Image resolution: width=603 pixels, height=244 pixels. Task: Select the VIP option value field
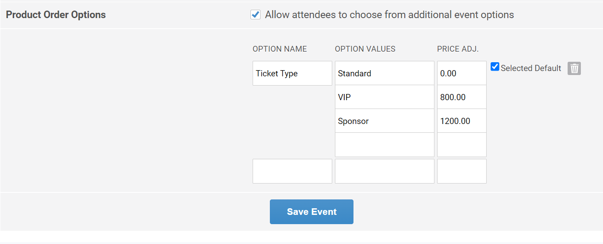(384, 97)
